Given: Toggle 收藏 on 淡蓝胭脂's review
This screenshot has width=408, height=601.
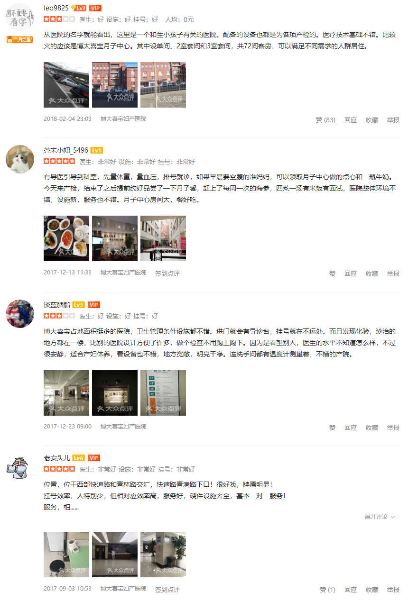Looking at the screenshot, I should point(372,428).
